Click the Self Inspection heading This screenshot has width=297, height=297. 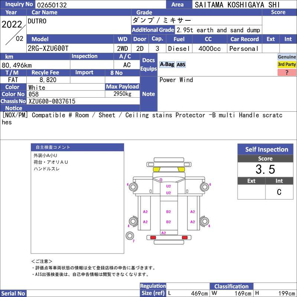pyautogui.click(x=267, y=150)
